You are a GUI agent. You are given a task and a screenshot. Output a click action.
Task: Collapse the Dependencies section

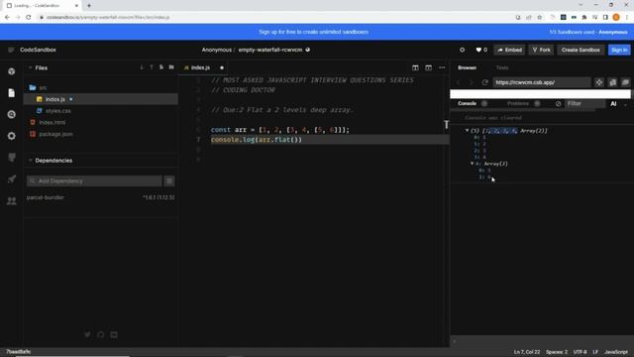(x=31, y=161)
